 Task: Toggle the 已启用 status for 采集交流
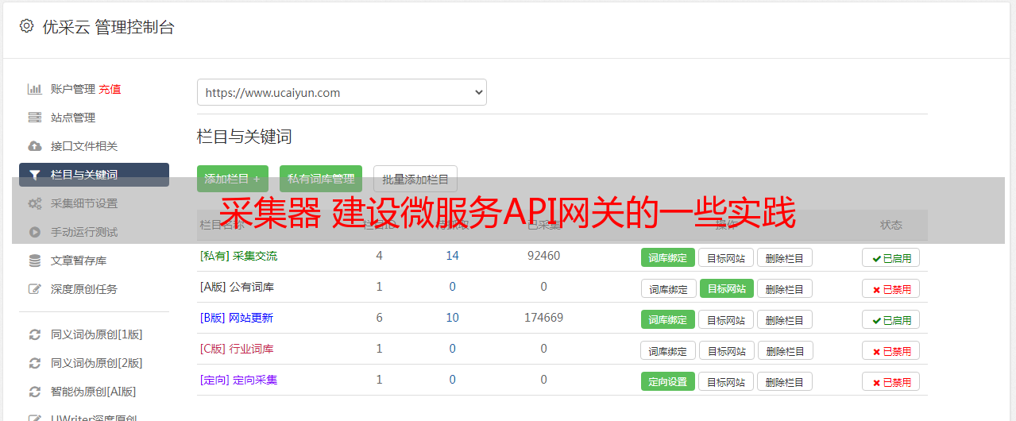click(891, 257)
